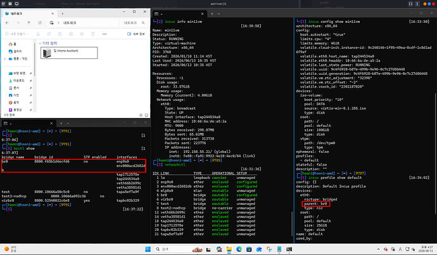The image size is (437, 255).
Task: Open Music folder in Explorer sidebar
Action: click(x=14, y=102)
